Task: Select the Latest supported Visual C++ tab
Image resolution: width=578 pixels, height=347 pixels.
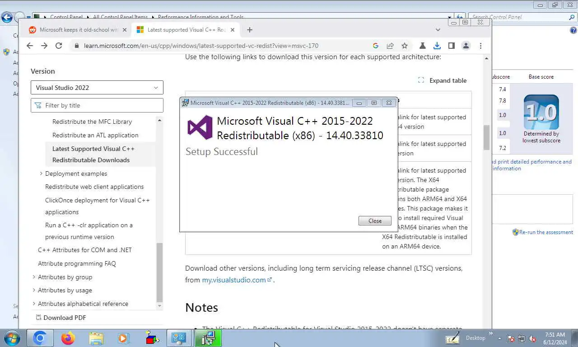Action: click(x=186, y=30)
